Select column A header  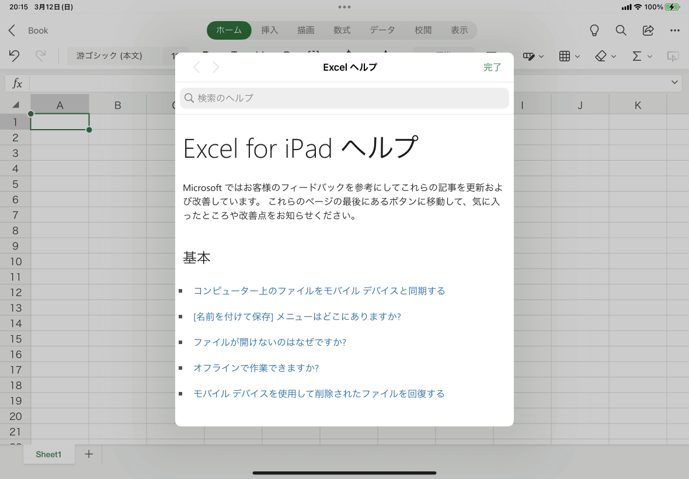[x=60, y=105]
